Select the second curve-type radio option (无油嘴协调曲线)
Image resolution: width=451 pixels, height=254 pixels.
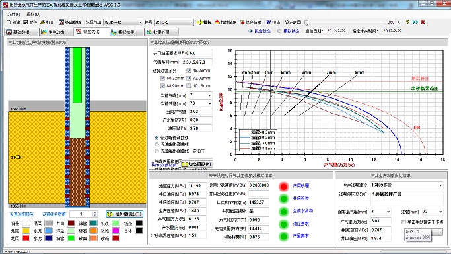pyautogui.click(x=156, y=144)
